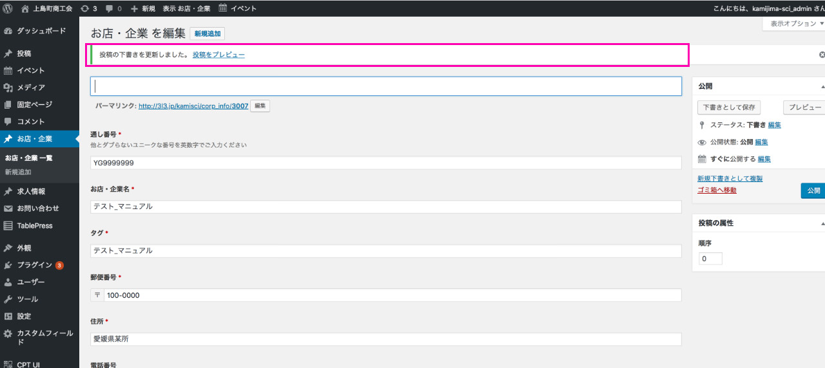The image size is (825, 368).
Task: Click the 投稿をプレビュー link
Action: coord(218,55)
